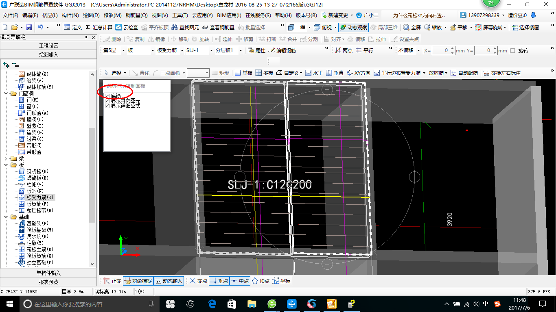The image size is (556, 312).
Task: Uncheck the 底筋 checkbox
Action: pyautogui.click(x=107, y=96)
